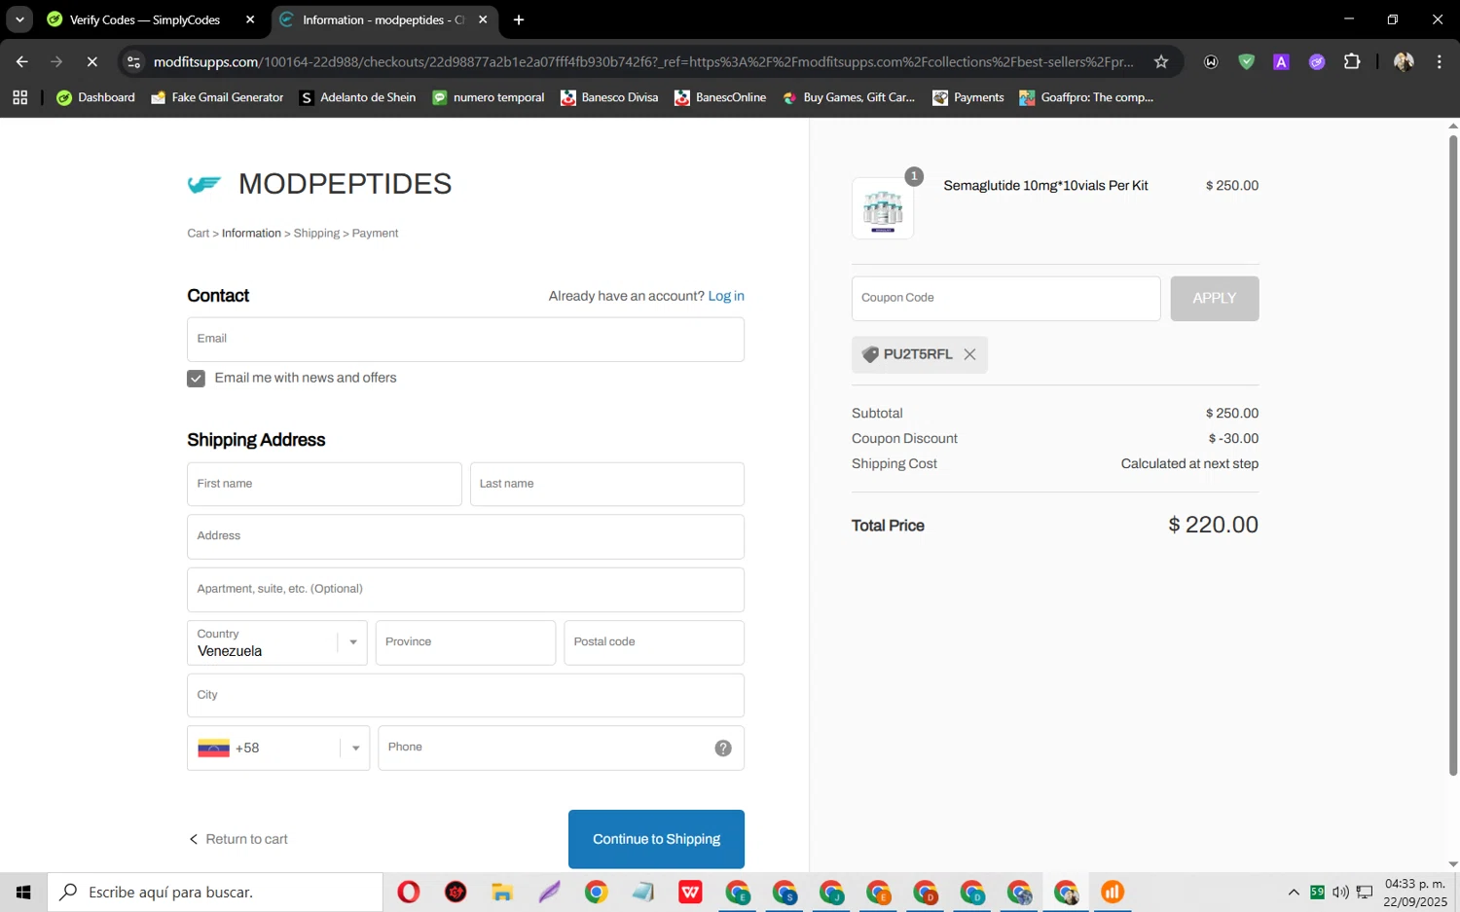The image size is (1460, 912).
Task: Open numero temporal bookmark
Action: pyautogui.click(x=488, y=97)
